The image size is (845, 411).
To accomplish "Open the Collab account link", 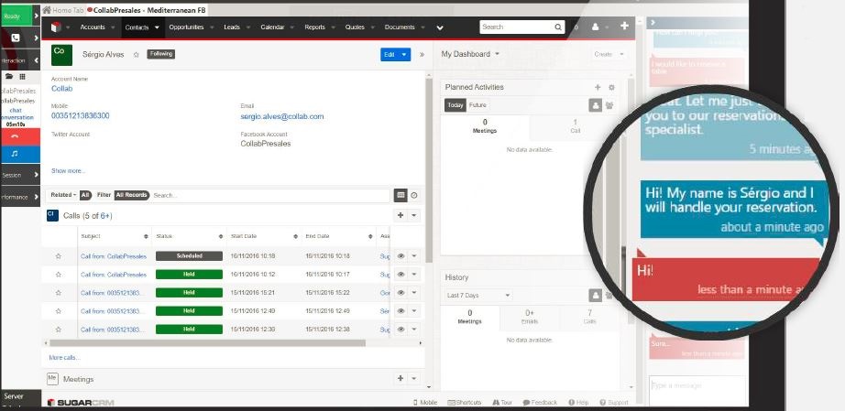I will point(62,89).
